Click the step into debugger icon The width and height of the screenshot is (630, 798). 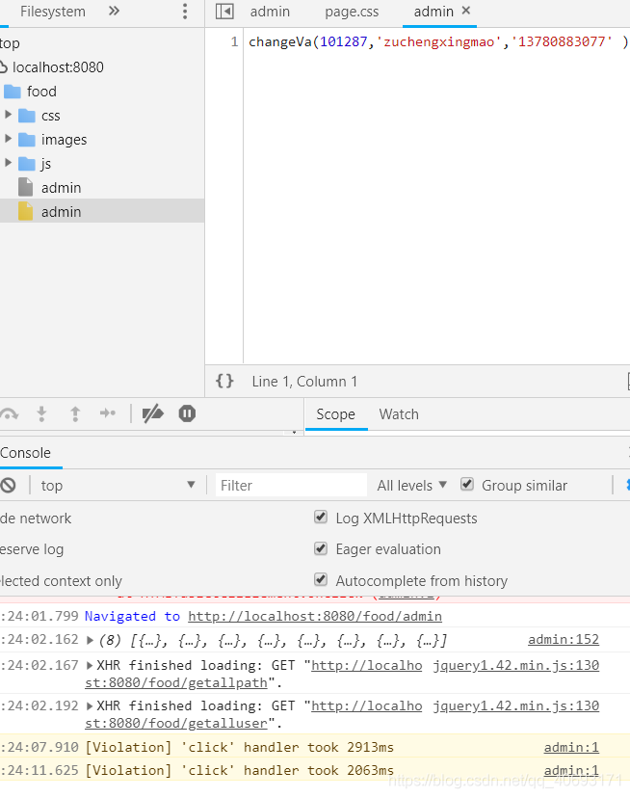click(x=41, y=413)
